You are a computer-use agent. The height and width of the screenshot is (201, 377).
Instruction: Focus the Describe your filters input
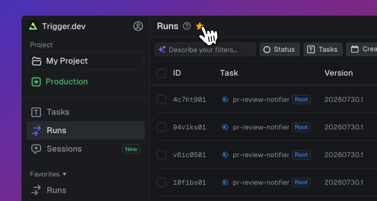(x=205, y=49)
